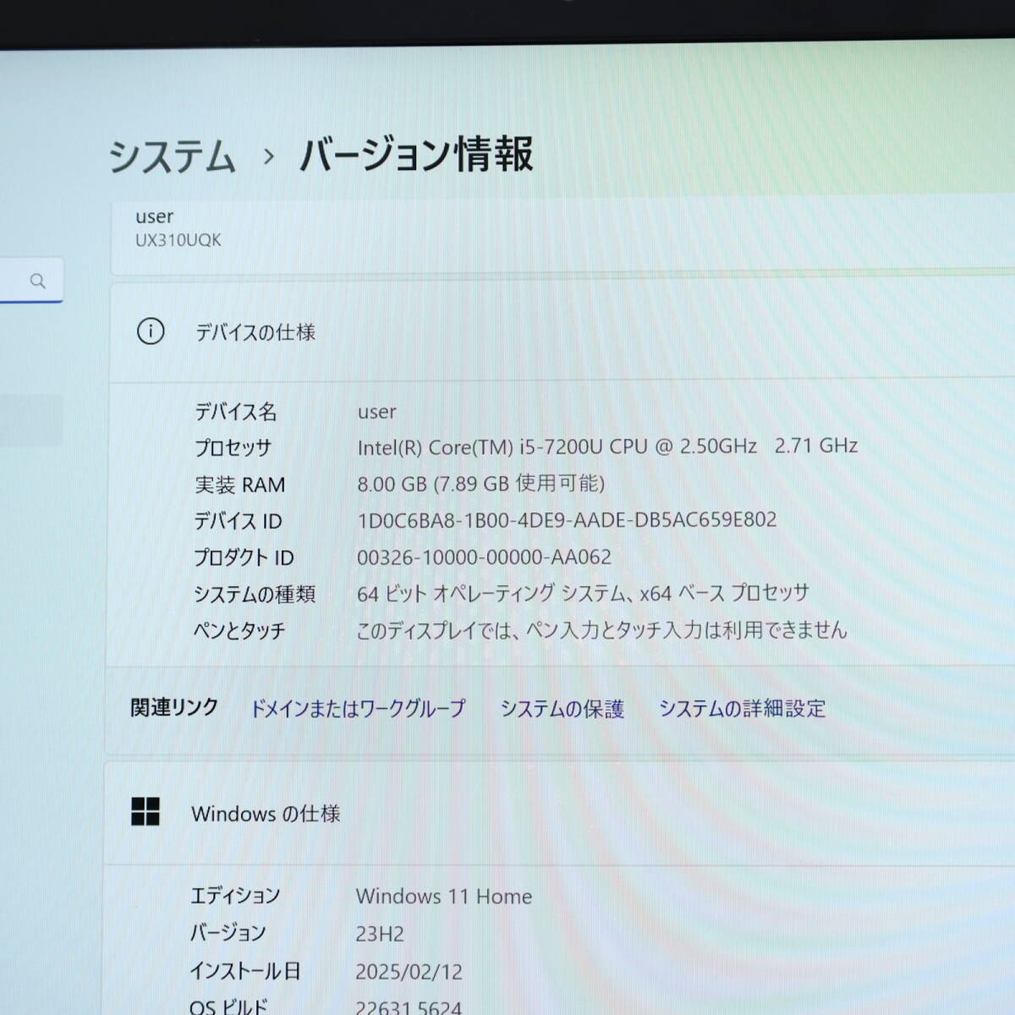Click the バージョン情報 page heading
Screen dimensions: 1015x1015
(x=416, y=154)
